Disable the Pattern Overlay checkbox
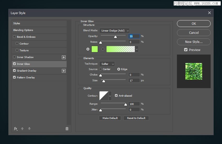 click(14, 78)
